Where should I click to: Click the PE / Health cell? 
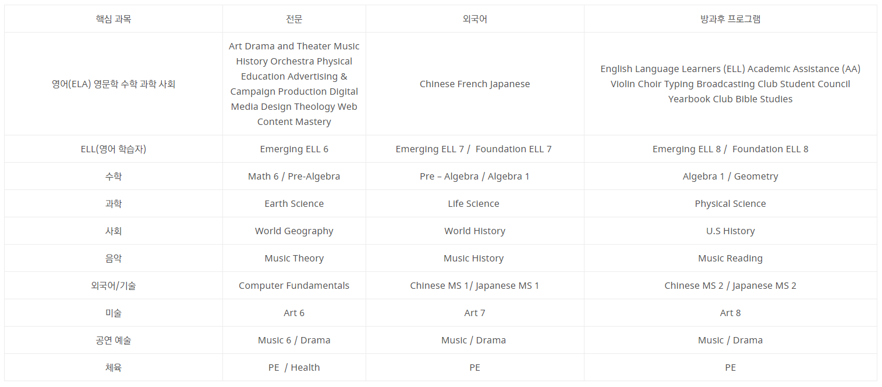(294, 367)
